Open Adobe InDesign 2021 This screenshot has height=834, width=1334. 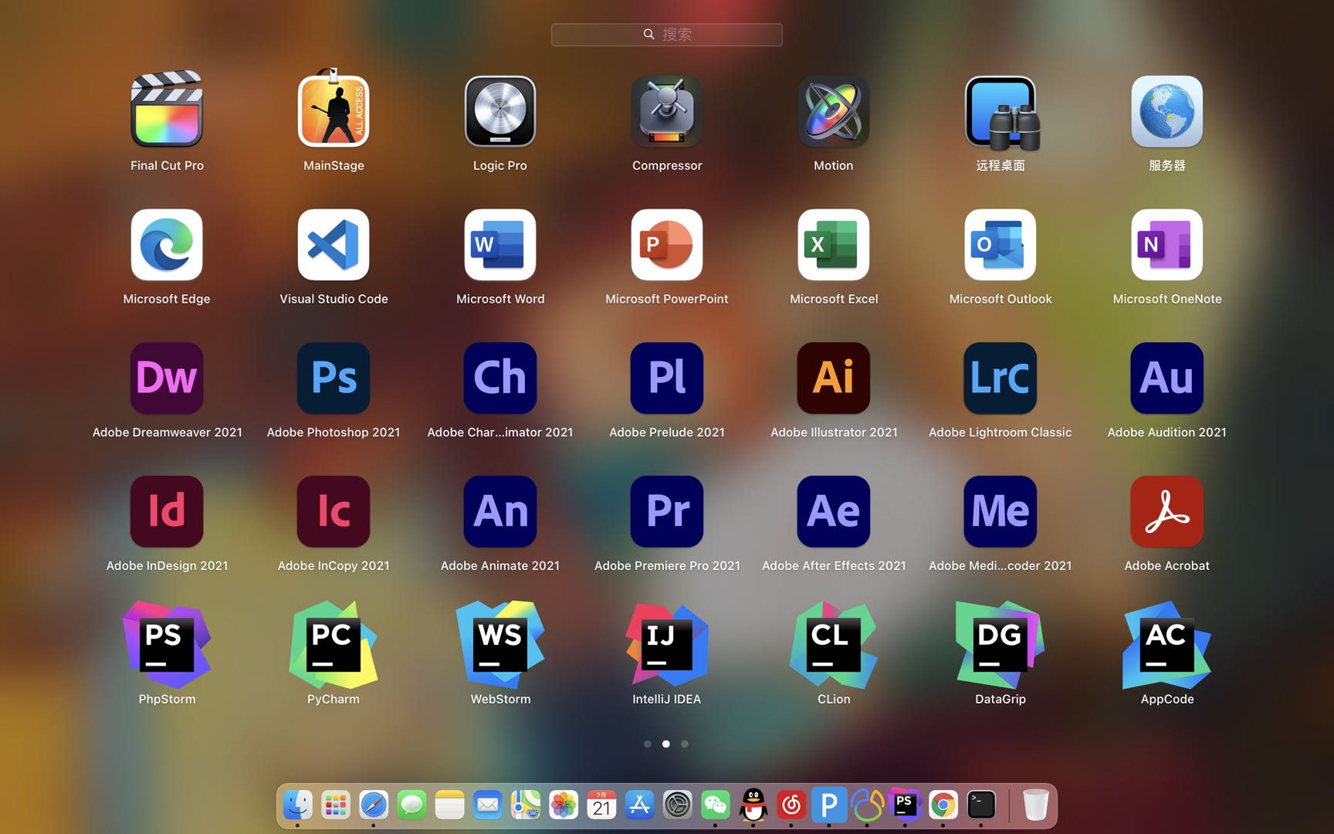pyautogui.click(x=167, y=511)
